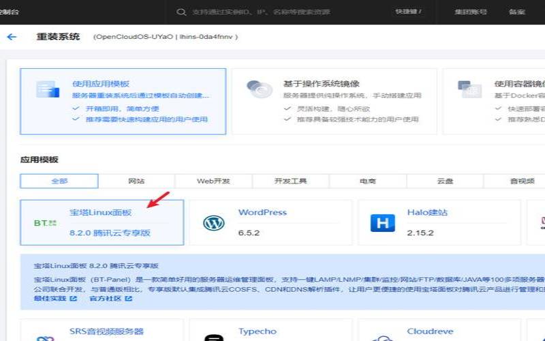The image size is (545, 341).
Task: Select the Halo建站 template card
Action: tap(439, 222)
